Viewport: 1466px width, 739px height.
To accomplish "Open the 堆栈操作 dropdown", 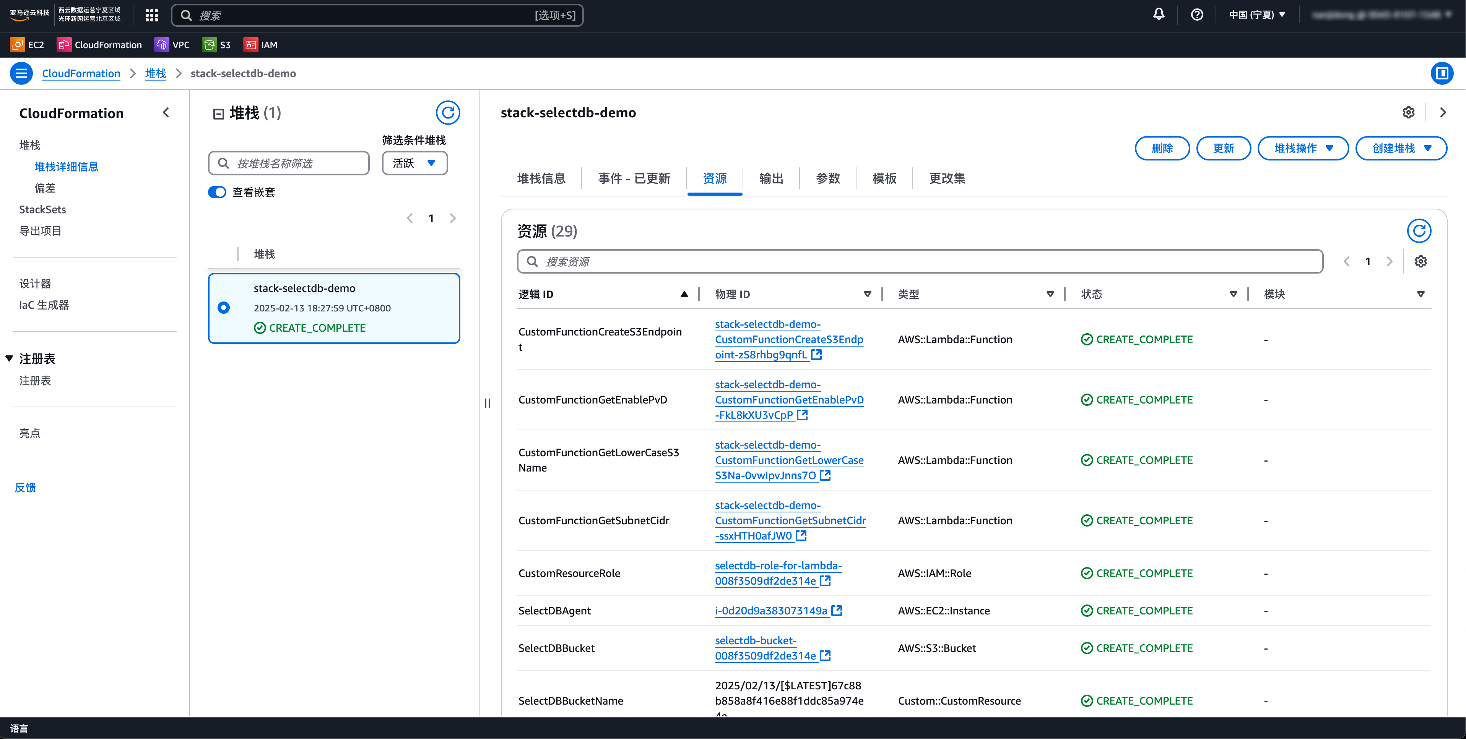I will [x=1303, y=149].
